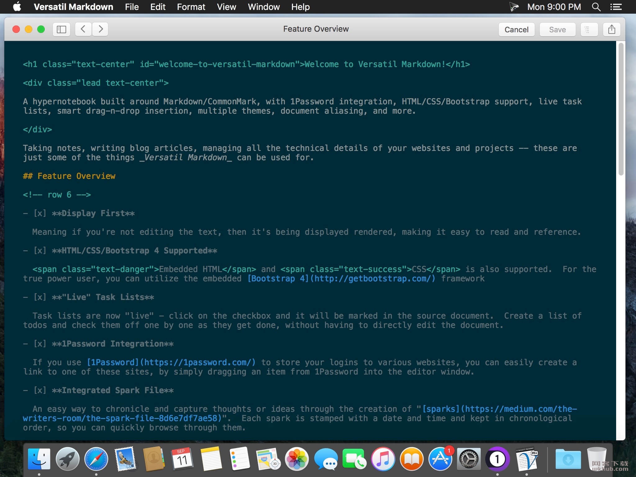
Task: Click the <div class="lead text-center"> line
Action: click(x=96, y=83)
